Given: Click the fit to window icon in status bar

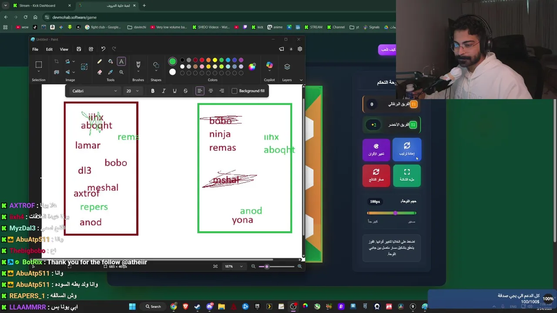Looking at the screenshot, I should (215, 266).
